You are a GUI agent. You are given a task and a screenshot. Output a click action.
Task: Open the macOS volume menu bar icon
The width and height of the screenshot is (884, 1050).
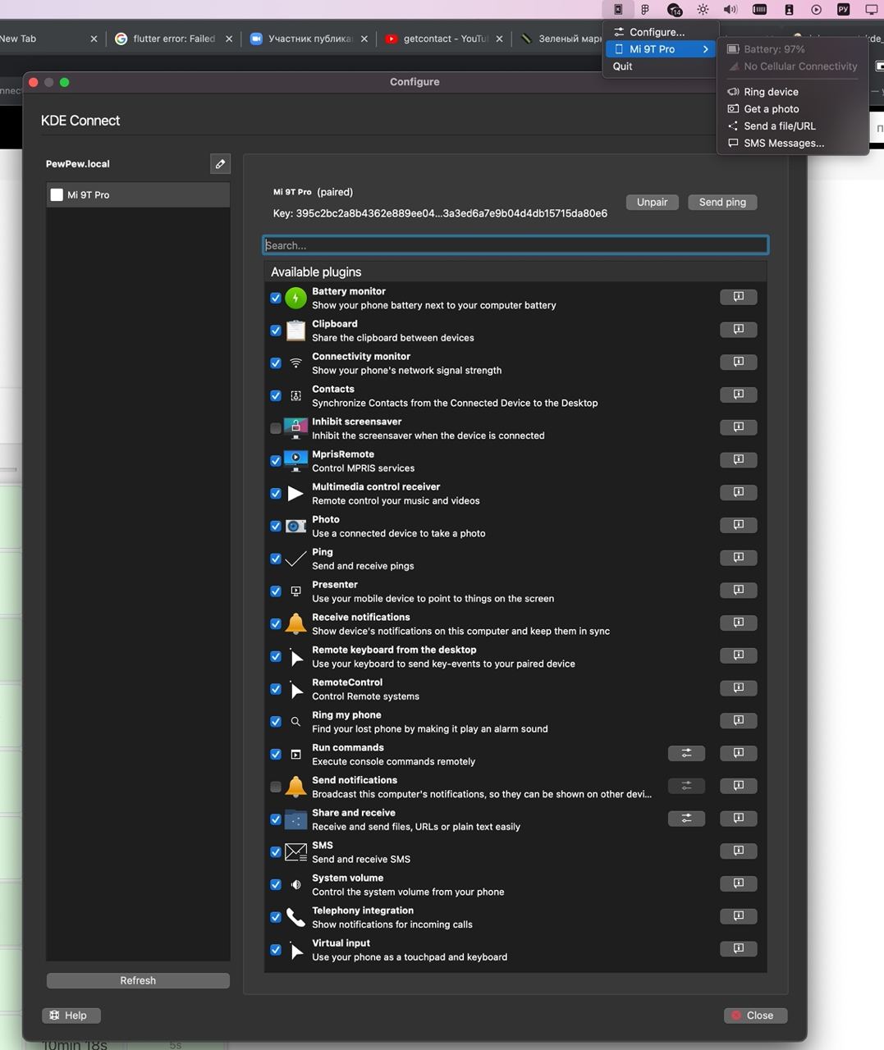(730, 10)
